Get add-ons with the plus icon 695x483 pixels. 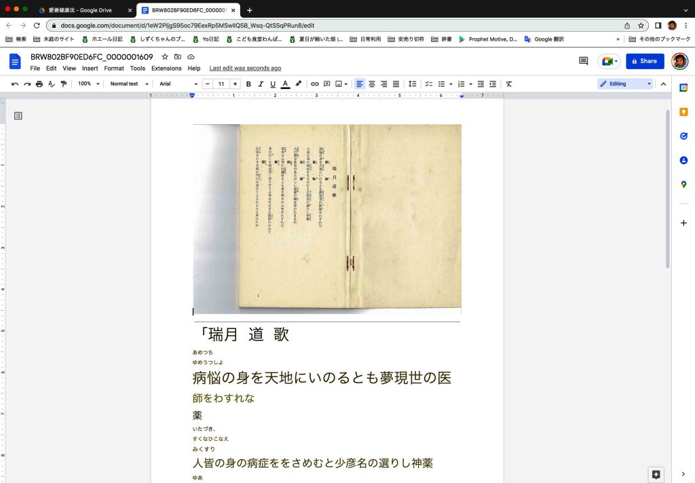coord(683,223)
